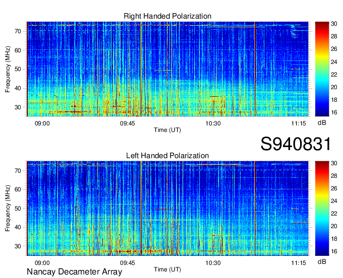Click the Right Handed Polarization title
This screenshot has width=343, height=278.
(x=167, y=16)
